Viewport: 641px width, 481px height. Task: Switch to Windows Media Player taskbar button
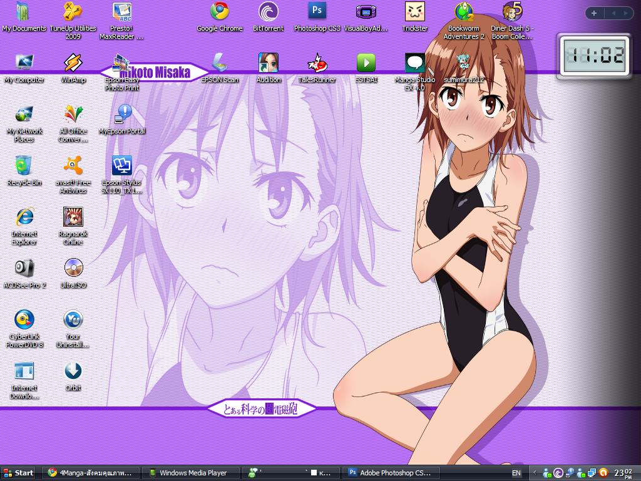point(190,473)
